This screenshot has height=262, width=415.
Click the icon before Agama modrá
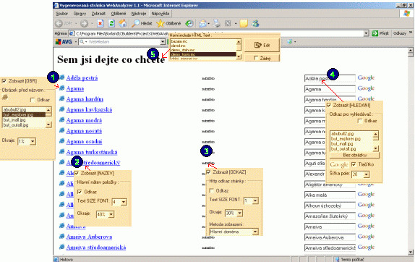62,119
